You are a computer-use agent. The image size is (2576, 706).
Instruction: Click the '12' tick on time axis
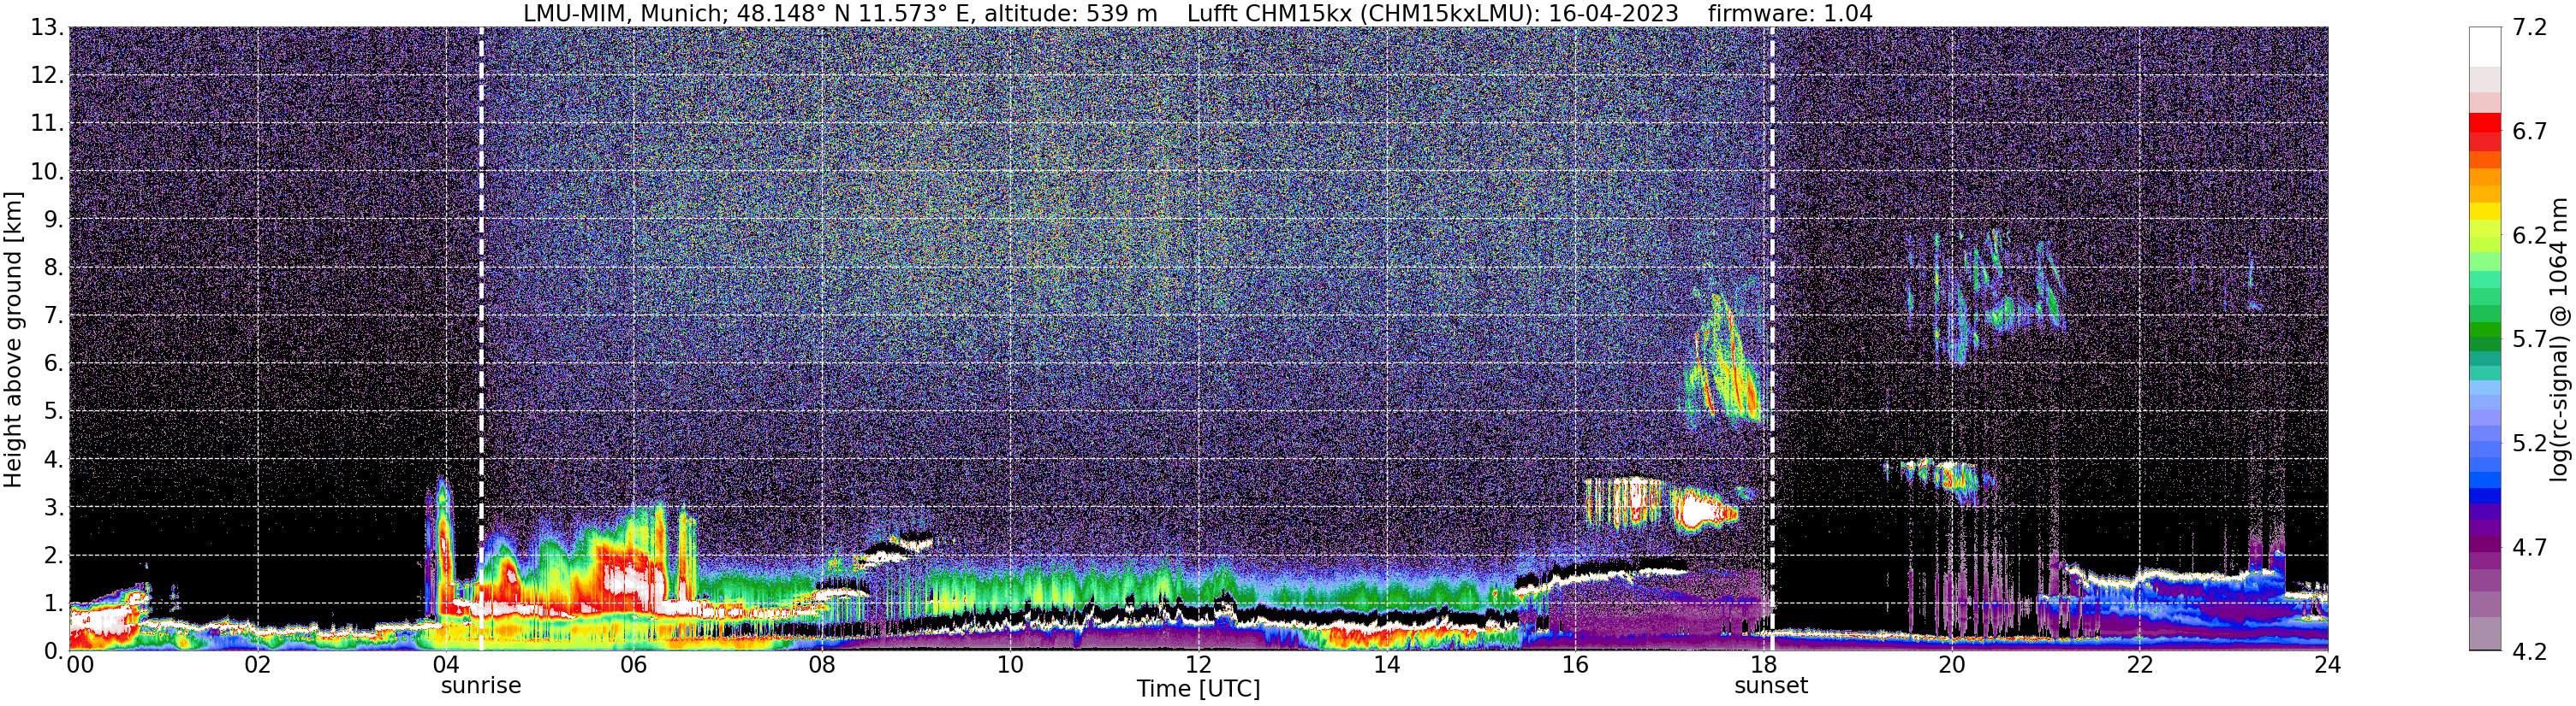1198,665
